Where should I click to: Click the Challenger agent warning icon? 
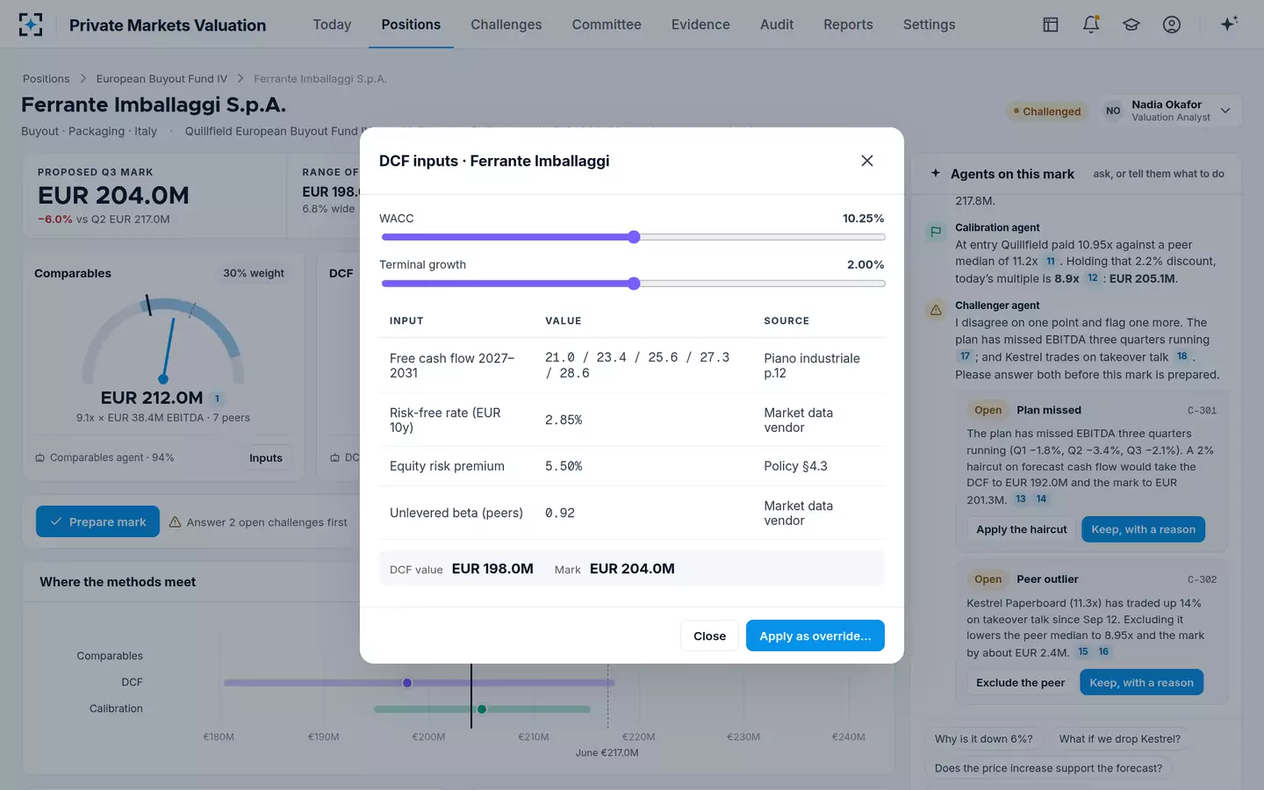click(936, 310)
